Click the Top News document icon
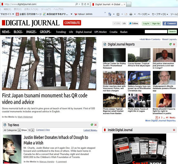The height and width of the screenshot is (164, 178). click(5, 125)
